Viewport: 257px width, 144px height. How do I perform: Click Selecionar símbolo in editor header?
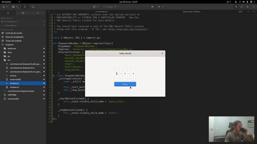click(x=192, y=12)
